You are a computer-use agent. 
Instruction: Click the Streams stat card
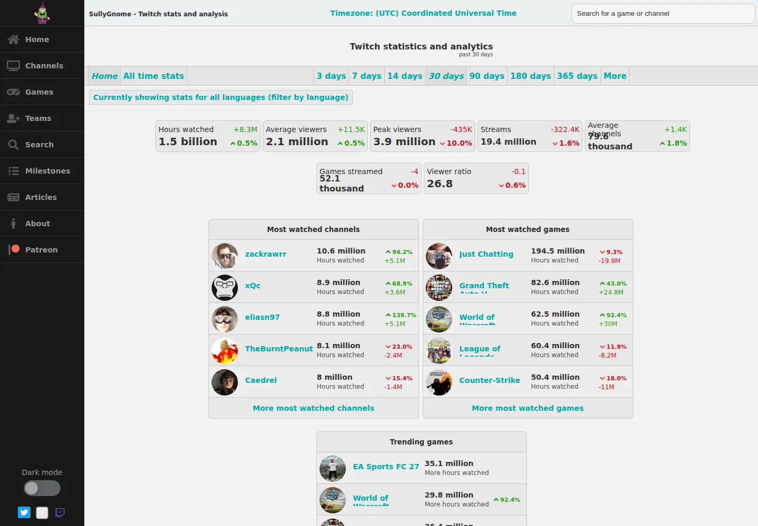pos(530,136)
